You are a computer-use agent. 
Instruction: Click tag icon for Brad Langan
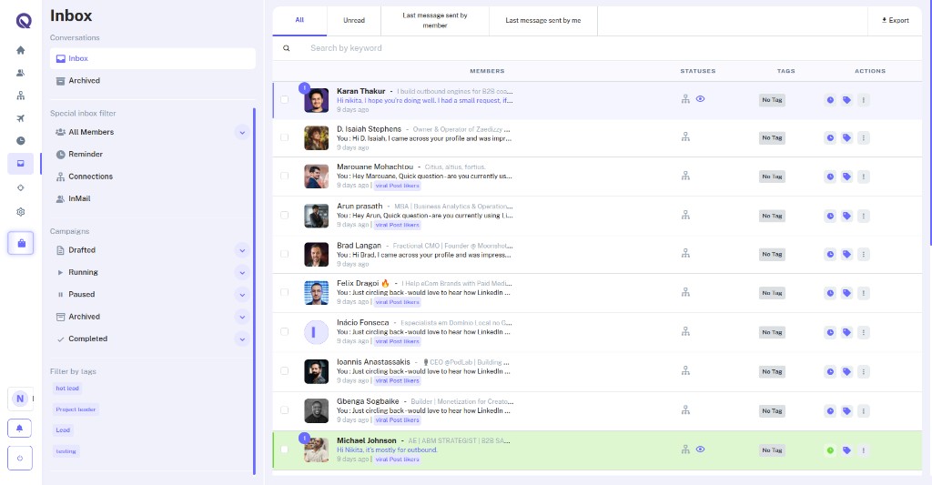pos(847,255)
